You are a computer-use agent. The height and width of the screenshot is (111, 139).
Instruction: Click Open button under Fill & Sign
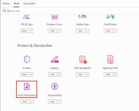coord(25,31)
